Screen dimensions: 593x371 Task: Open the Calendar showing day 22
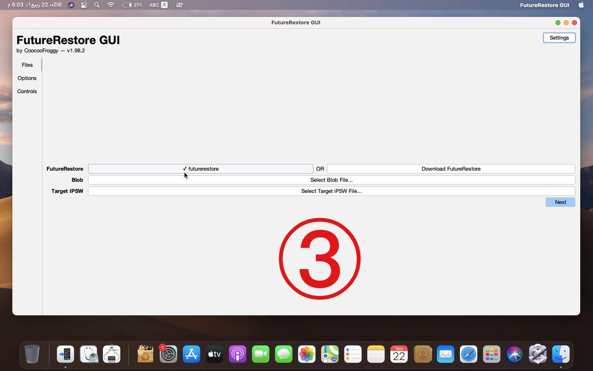399,354
